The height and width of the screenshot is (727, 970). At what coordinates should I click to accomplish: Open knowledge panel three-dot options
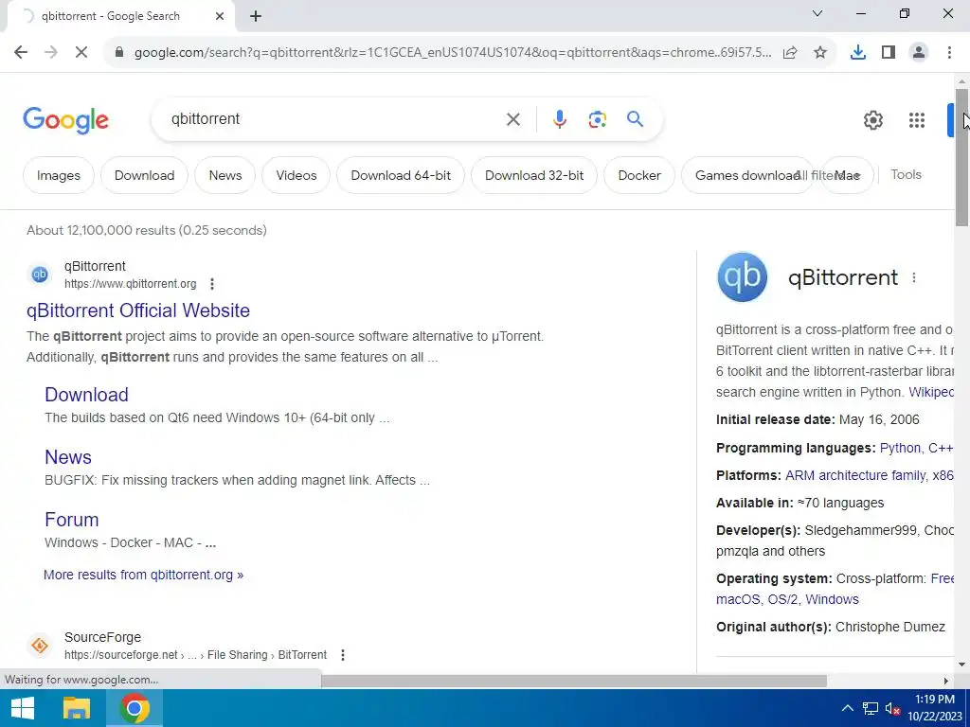914,277
